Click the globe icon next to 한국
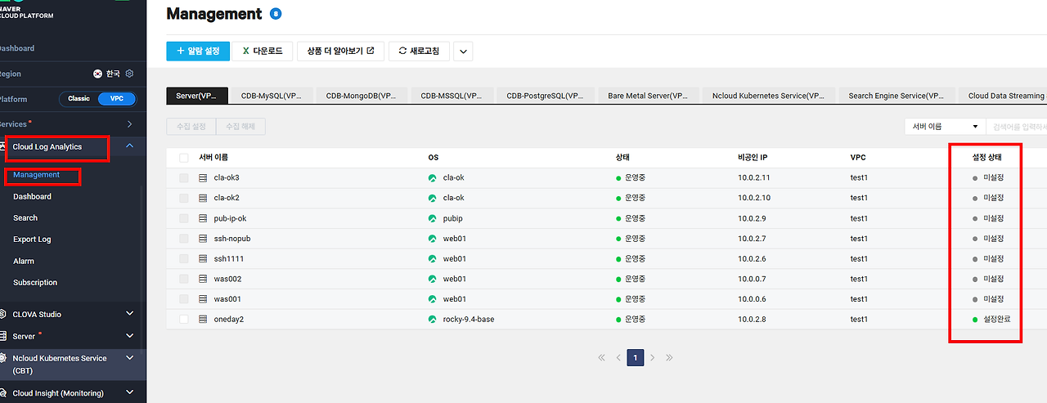This screenshot has height=403, width=1047. pyautogui.click(x=98, y=74)
